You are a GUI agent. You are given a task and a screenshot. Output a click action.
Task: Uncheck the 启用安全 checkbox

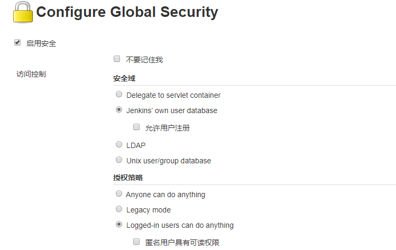(x=17, y=43)
